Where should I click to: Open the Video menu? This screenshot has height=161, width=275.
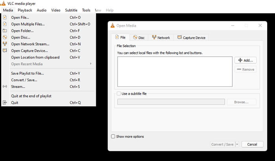point(56,10)
